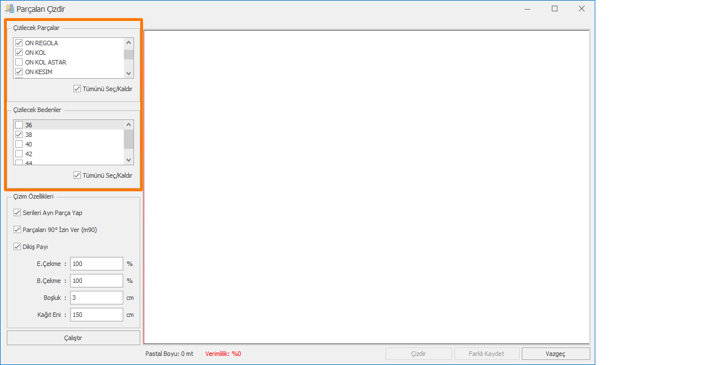Focus the Boşluk spacing input field

[x=96, y=298]
